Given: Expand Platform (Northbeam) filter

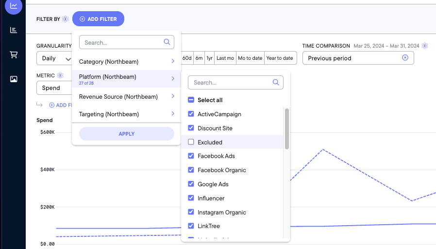Looking at the screenshot, I should click(127, 79).
